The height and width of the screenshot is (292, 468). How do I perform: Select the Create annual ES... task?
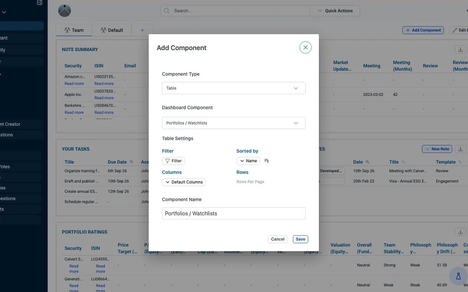point(81,191)
